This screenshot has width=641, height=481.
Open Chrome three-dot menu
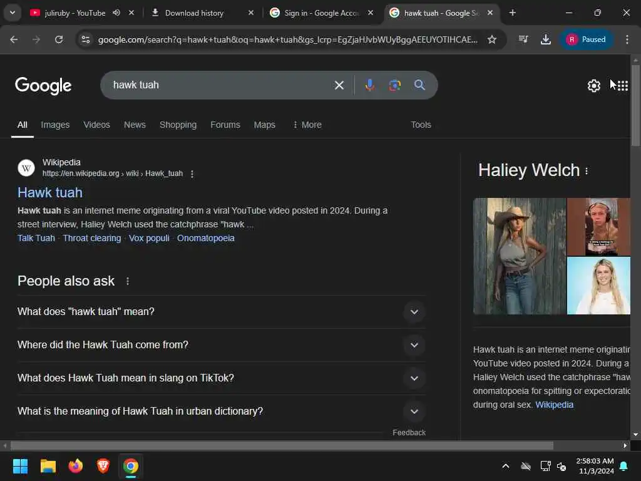click(627, 39)
